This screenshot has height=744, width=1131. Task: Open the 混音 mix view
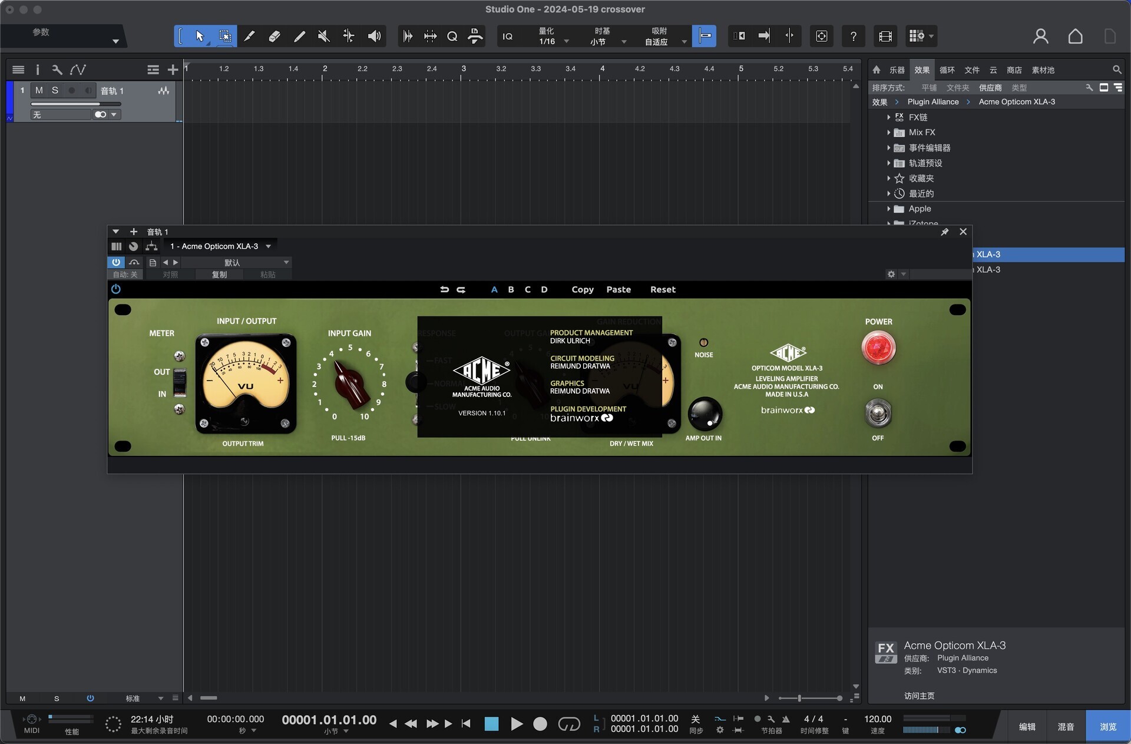tap(1066, 727)
